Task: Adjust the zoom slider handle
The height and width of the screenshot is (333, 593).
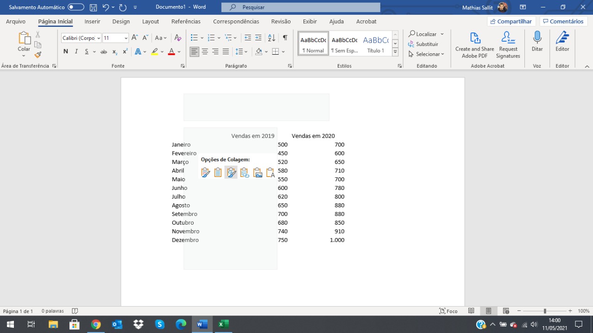Action: tap(545, 311)
